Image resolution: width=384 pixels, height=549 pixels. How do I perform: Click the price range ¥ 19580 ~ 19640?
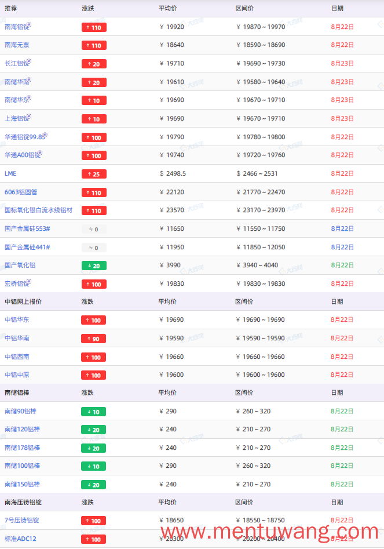click(x=261, y=82)
